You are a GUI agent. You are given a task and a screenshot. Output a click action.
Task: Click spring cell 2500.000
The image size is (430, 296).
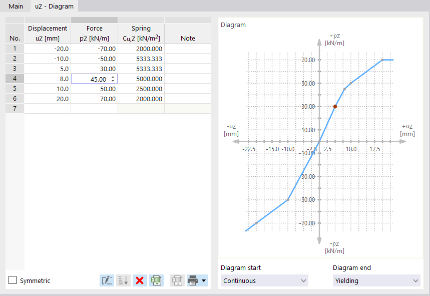[141, 89]
